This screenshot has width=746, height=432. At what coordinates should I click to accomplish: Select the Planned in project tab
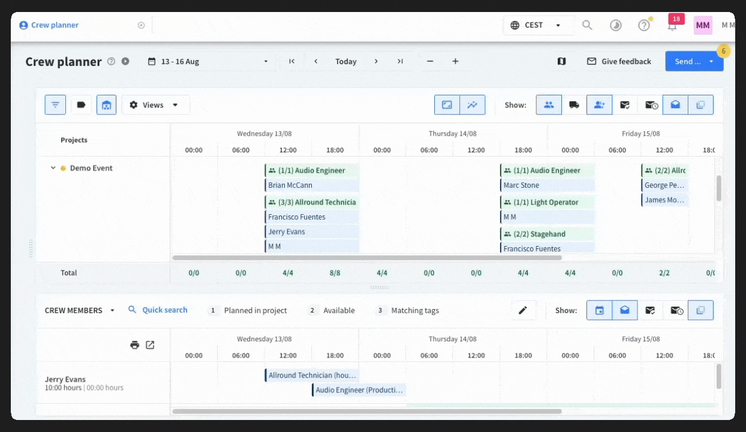[248, 310]
